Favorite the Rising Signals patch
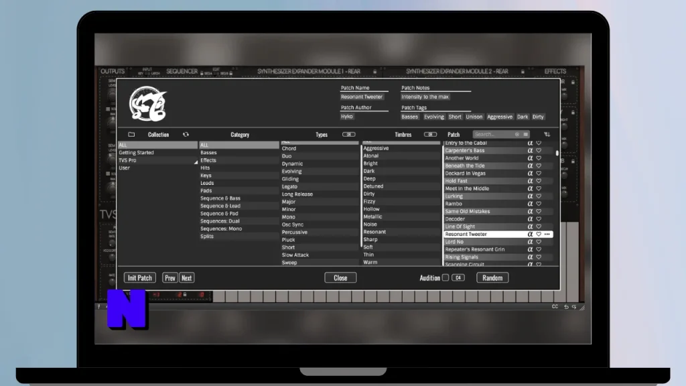The height and width of the screenshot is (386, 686). click(539, 257)
